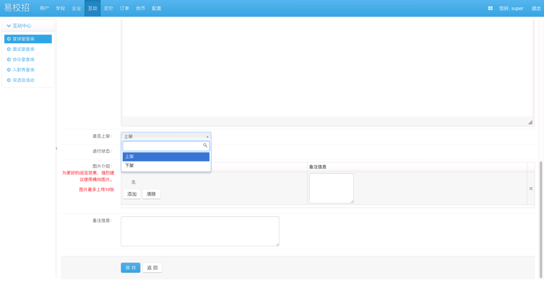This screenshot has height=282, width=544.
Task: Click the 返回 button
Action: [152, 268]
